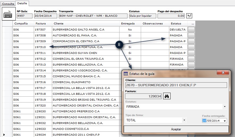Click the No delivered cell of invoice 197507

point(130,29)
